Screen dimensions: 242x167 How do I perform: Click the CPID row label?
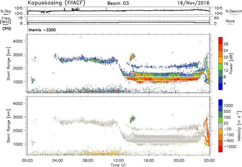point(7,29)
